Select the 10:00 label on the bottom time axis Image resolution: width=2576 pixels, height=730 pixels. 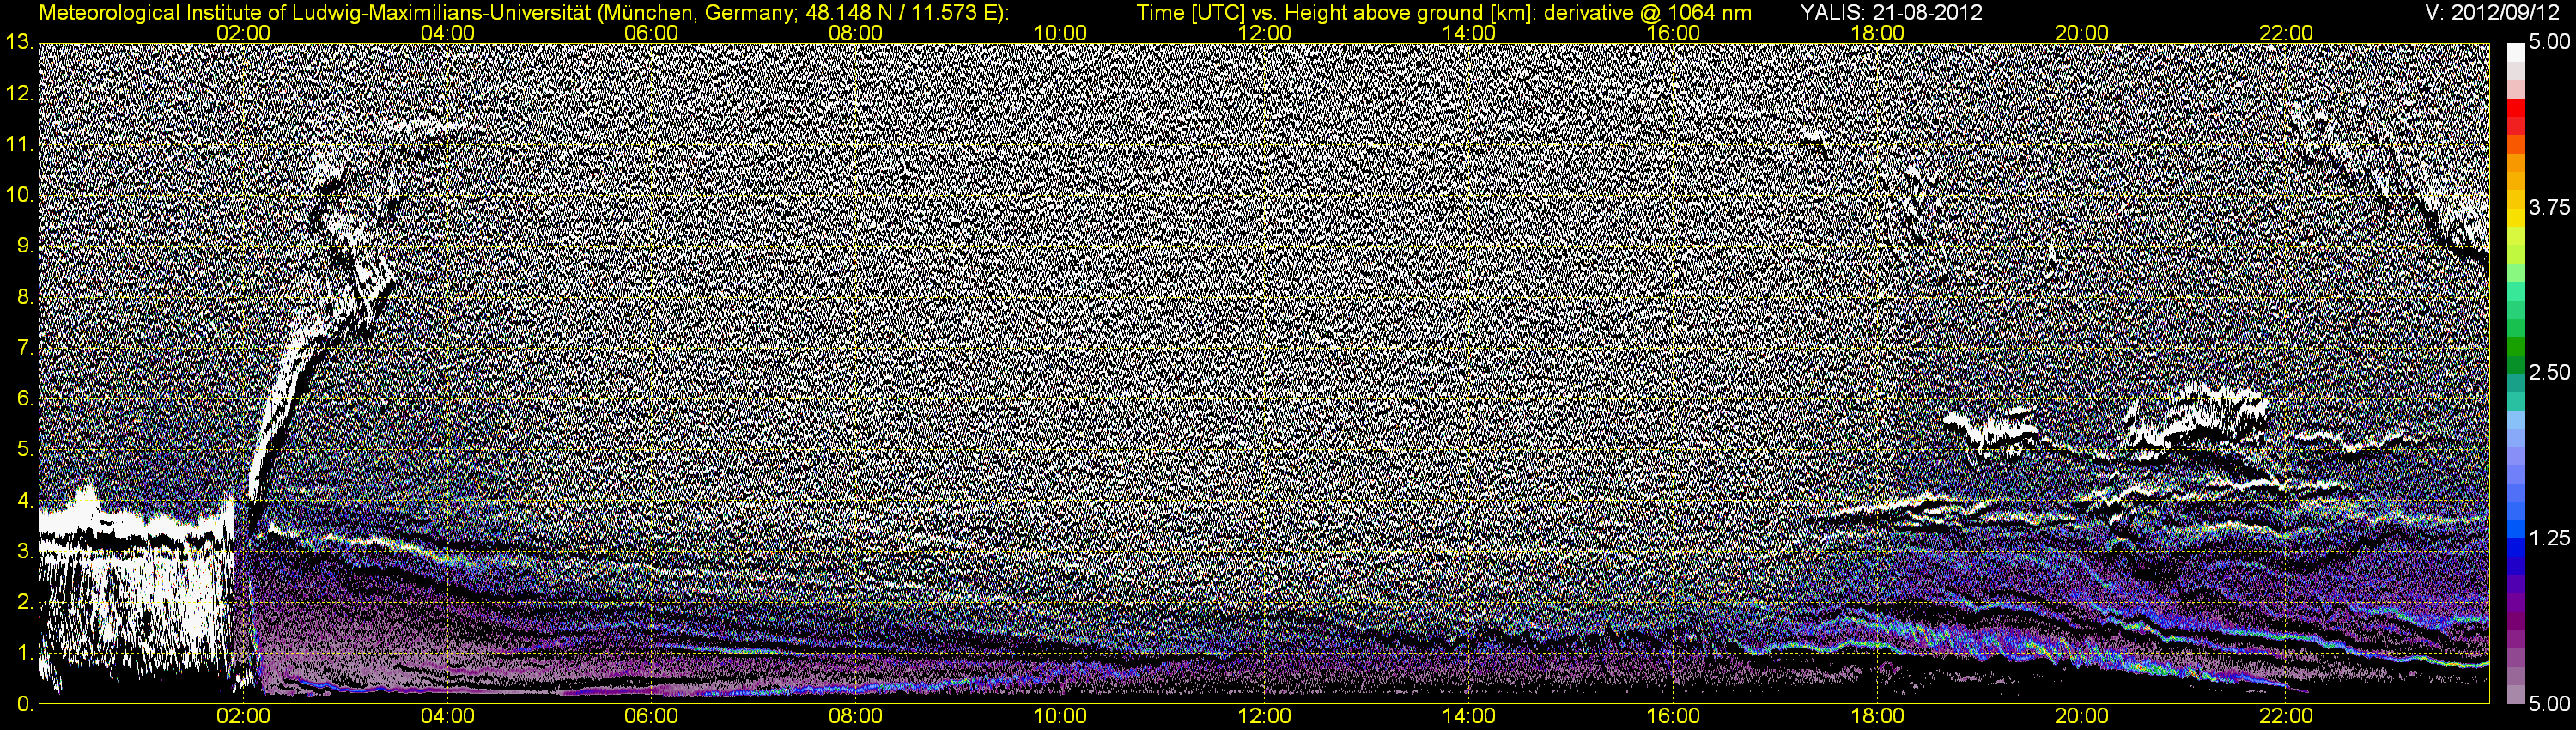click(x=1060, y=716)
